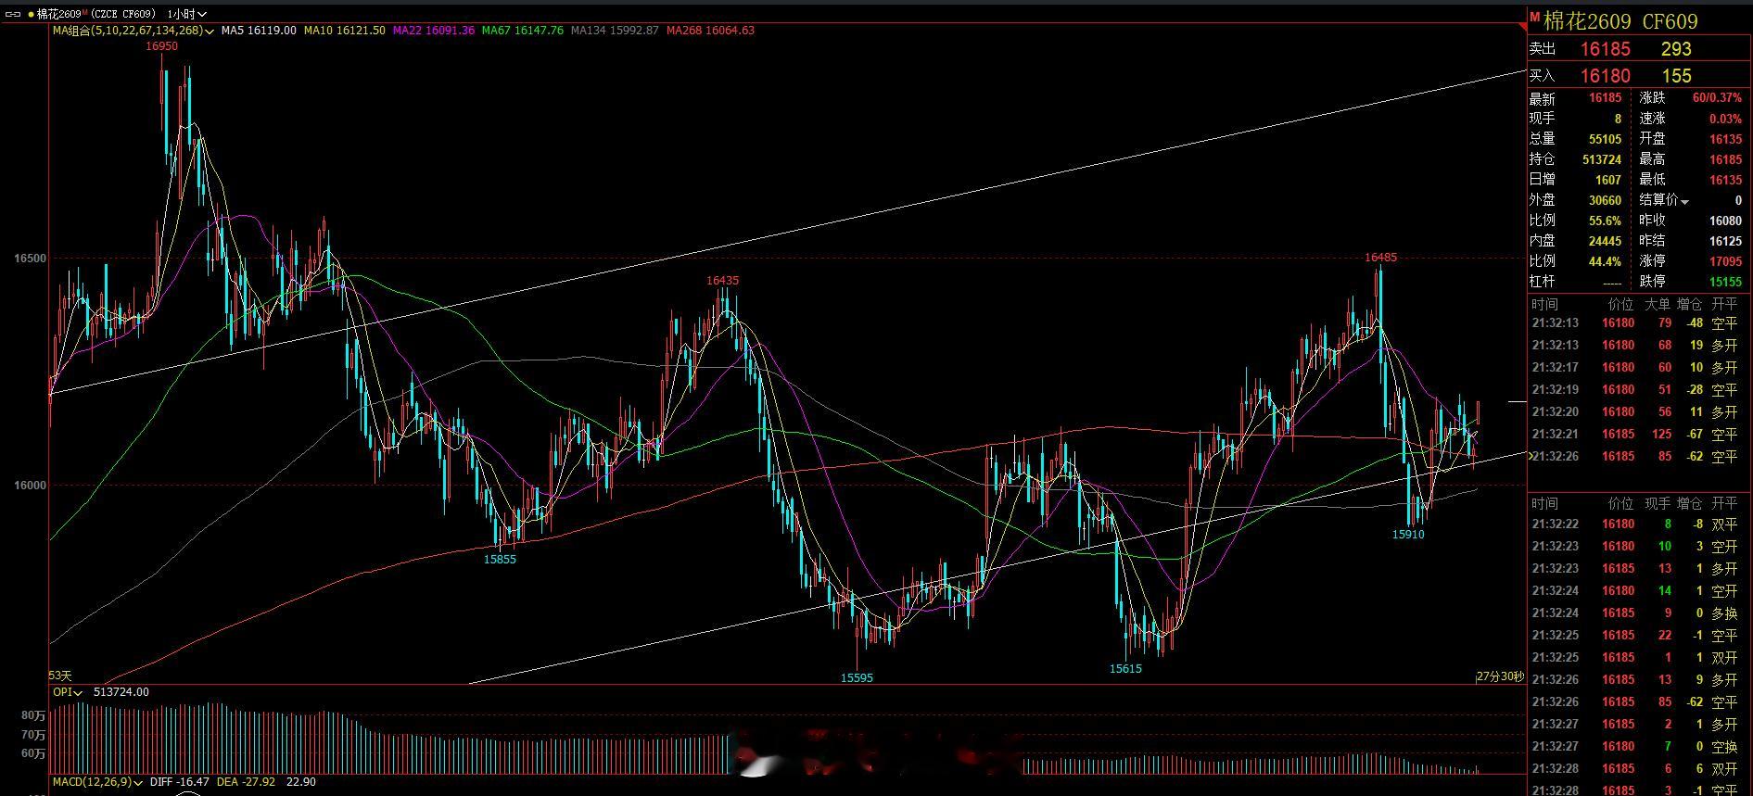This screenshot has height=796, width=1753.
Task: Select the 21:32:19 large order row 空平
Action: point(1636,390)
